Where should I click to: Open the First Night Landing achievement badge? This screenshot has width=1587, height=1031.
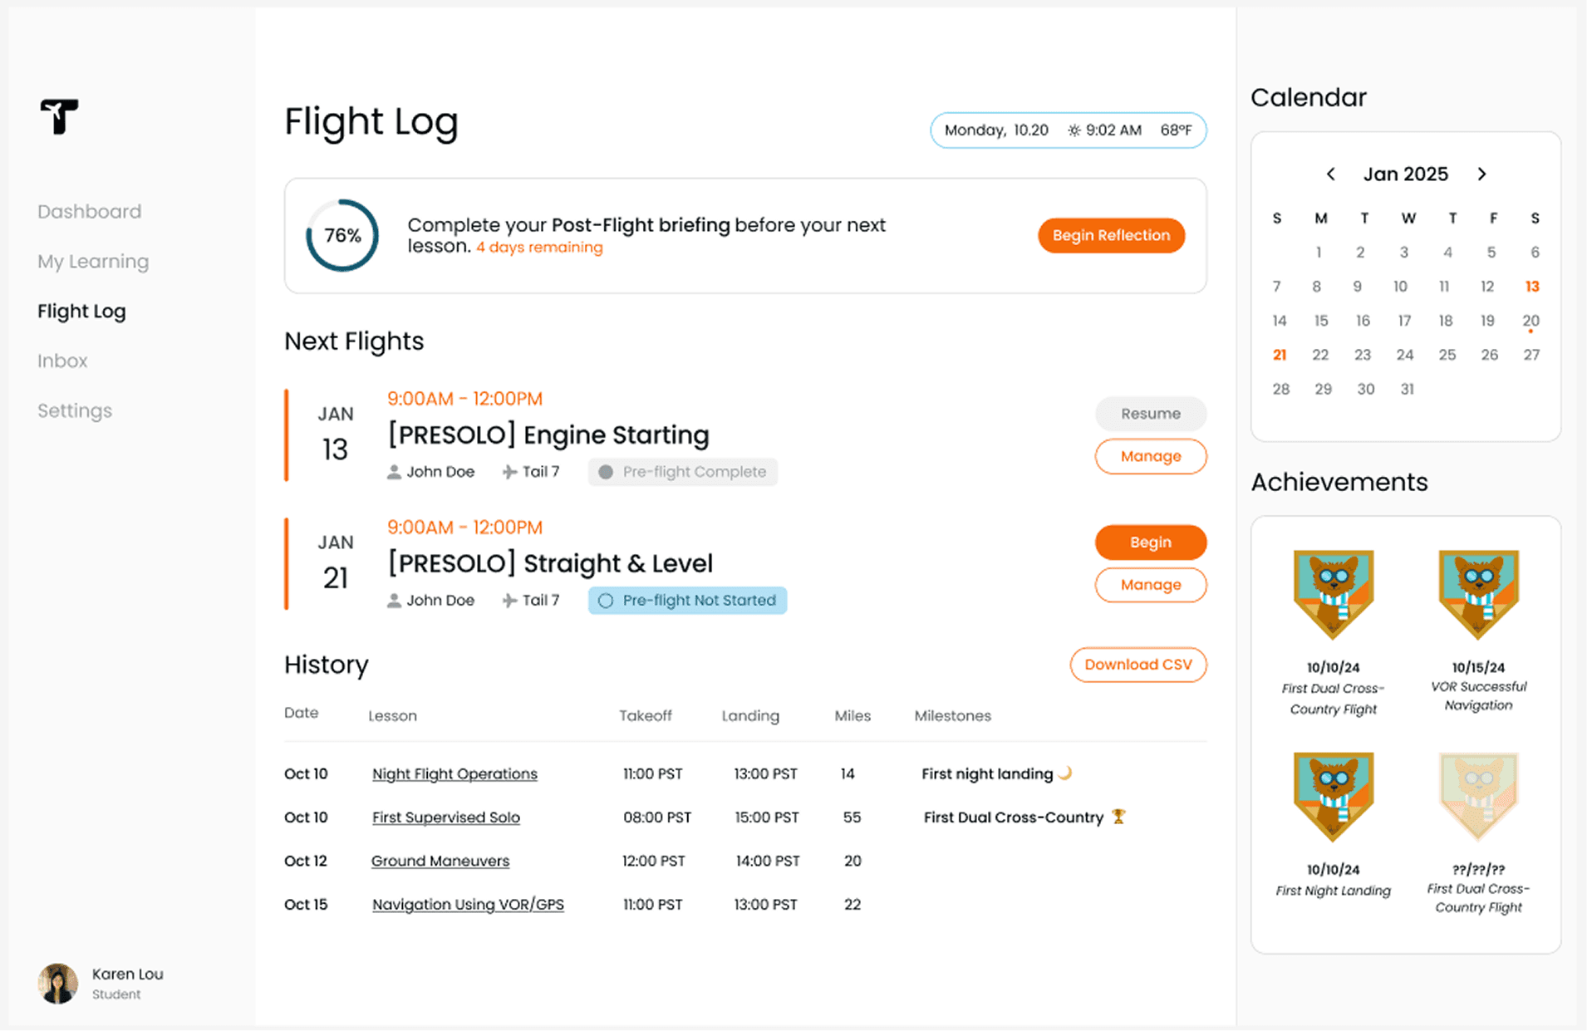1334,797
